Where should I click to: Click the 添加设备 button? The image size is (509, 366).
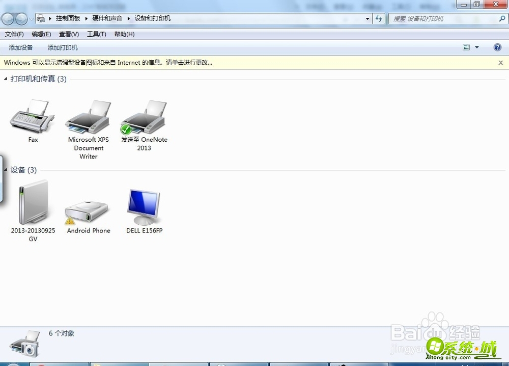20,47
